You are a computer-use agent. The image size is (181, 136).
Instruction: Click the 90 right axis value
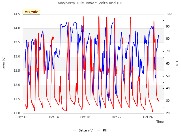(168, 26)
